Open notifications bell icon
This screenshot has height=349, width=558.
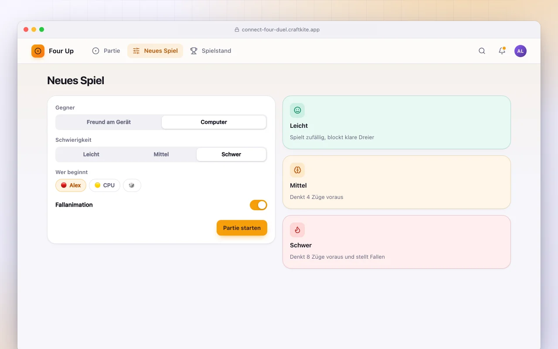[x=502, y=51]
